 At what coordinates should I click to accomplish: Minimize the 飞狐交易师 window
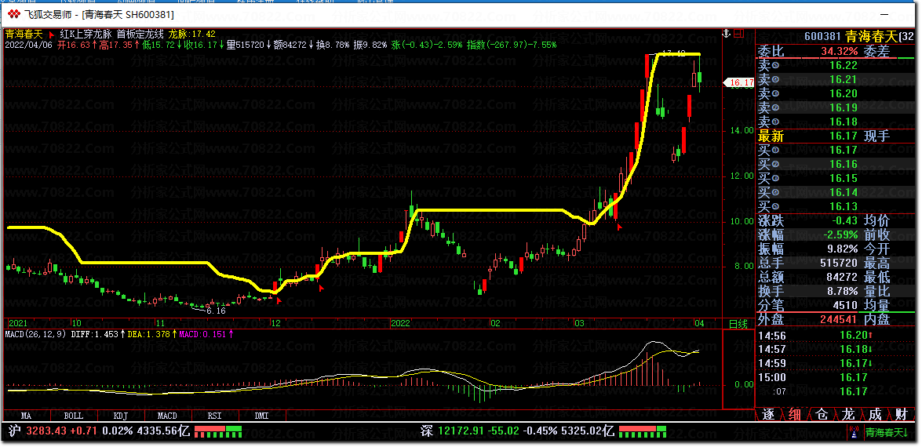coord(884,14)
